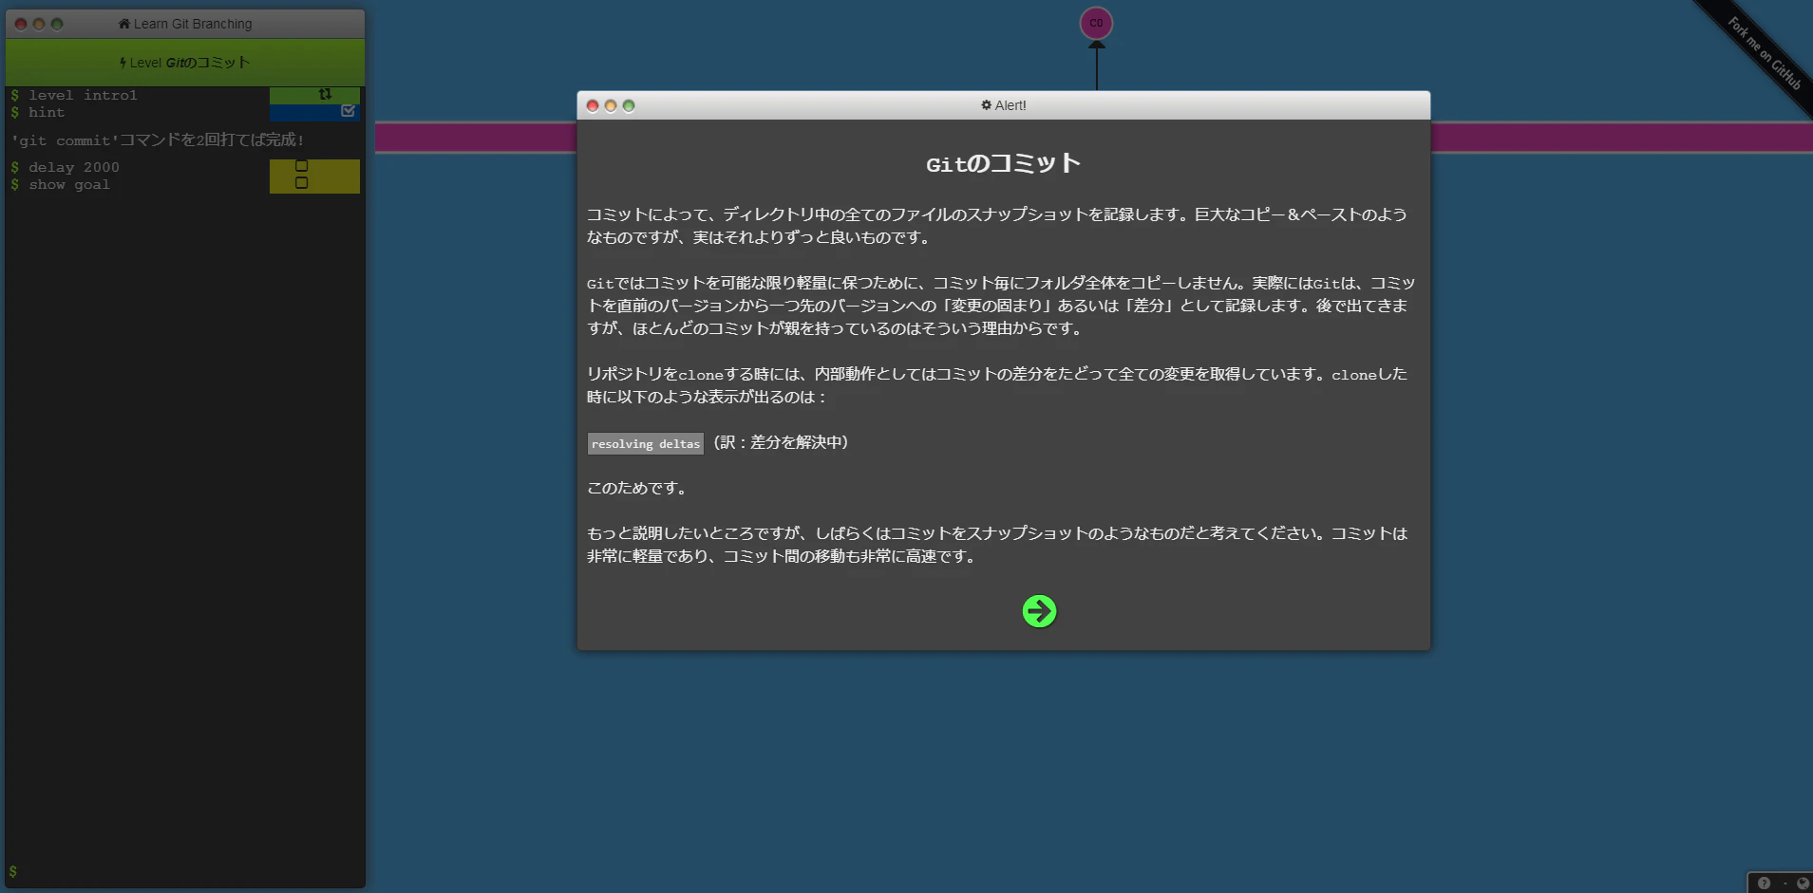
Task: Click the empty square status beside delay 2000
Action: click(x=301, y=166)
